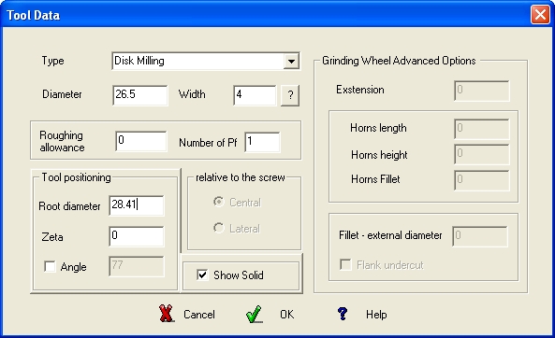Focus the Diameter input field

140,95
